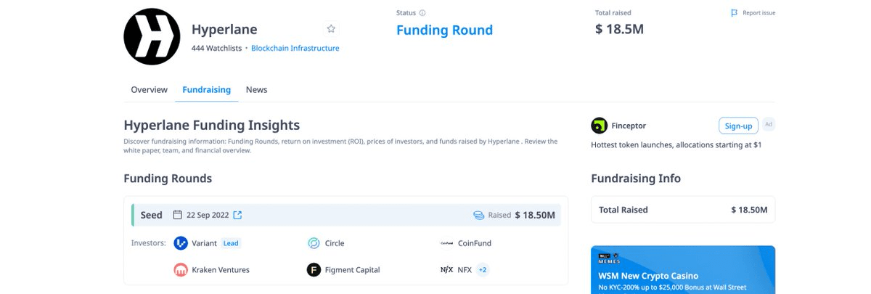Click the Kraken Ventures logo

coord(181,269)
